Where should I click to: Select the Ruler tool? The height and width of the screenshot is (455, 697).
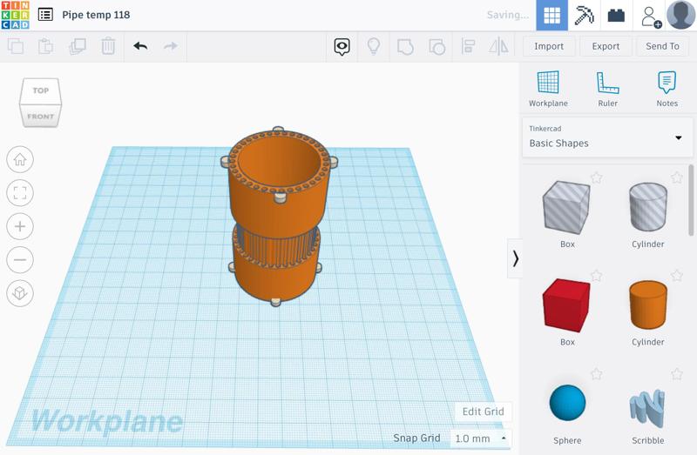[607, 90]
